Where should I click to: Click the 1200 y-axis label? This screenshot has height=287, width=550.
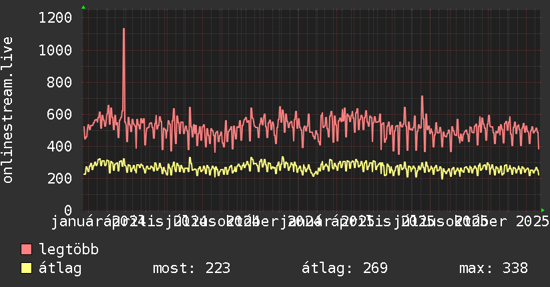click(x=55, y=17)
